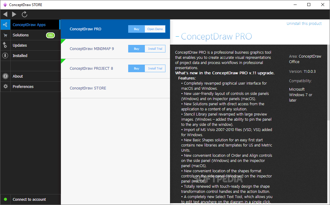Install the ConceptDraw PROJECT 8 trial
This screenshot has height=205, width=330.
(x=155, y=69)
